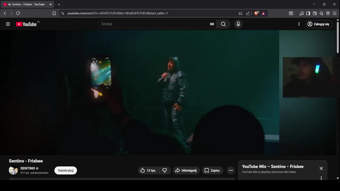Click the Zaloguj się sign-in button
The image size is (340, 191).
[319, 24]
